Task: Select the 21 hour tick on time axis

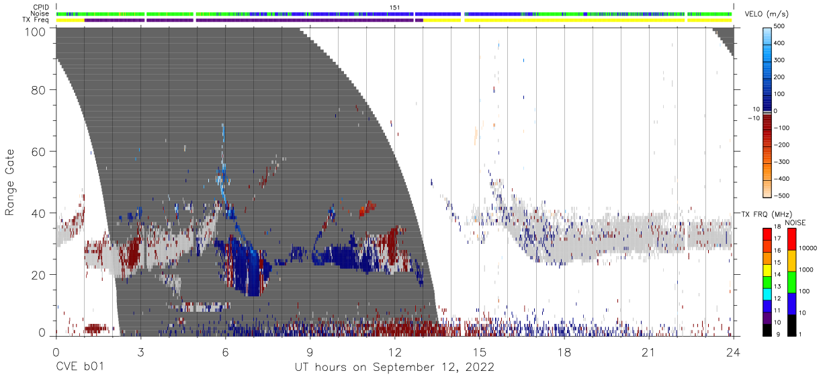Action: 648,351
